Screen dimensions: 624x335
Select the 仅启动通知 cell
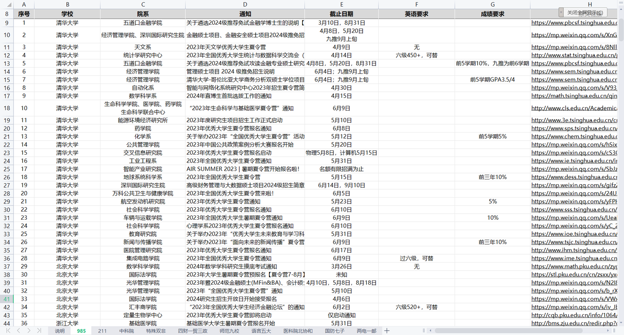click(x=341, y=315)
